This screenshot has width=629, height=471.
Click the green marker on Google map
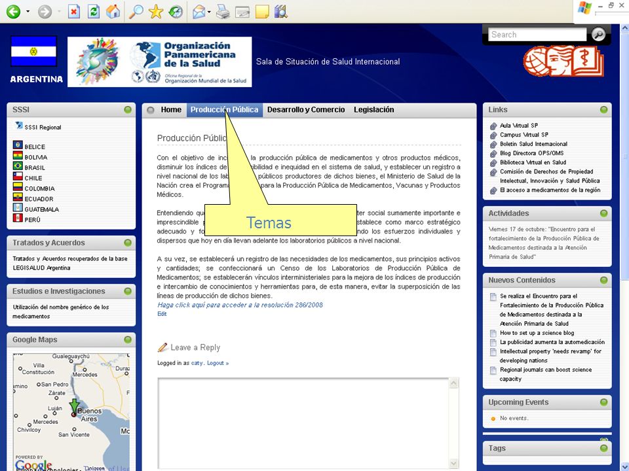point(74,406)
